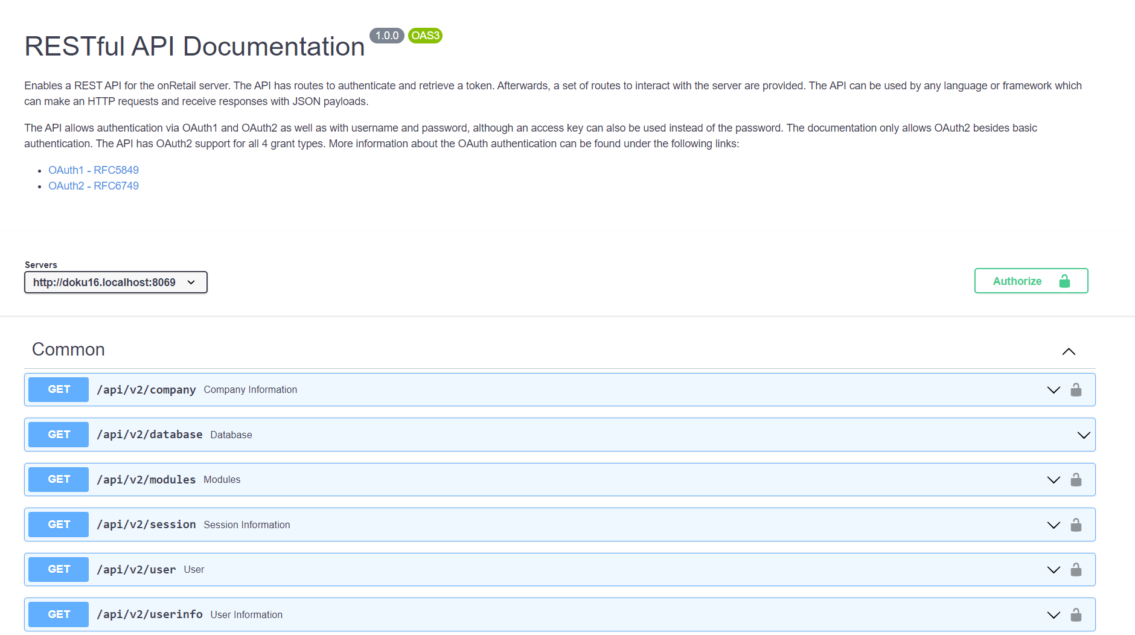Screen dimensions: 1135x635
Task: Click the lock icon on /api/v2/session row
Action: click(1076, 525)
